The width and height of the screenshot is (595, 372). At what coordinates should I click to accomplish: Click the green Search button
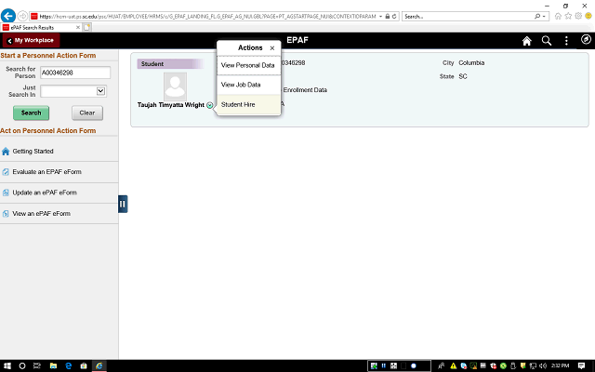click(x=31, y=113)
